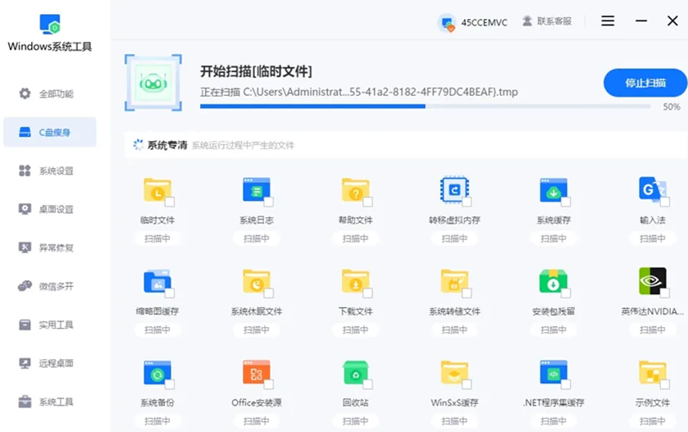Click the 缩略图缓存 folder icon
The image size is (688, 432).
[x=157, y=281]
